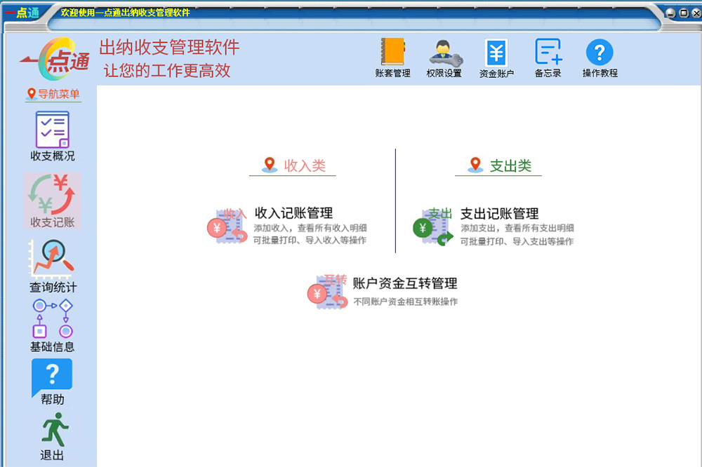Click the 账户资金互转管理 transfer icon

tap(328, 292)
